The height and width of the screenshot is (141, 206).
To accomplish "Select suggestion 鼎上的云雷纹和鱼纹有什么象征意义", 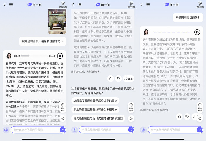I will pos(95,110).
